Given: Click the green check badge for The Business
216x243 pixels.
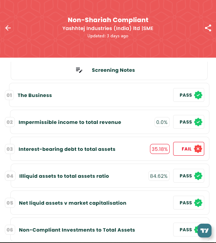Looking at the screenshot, I should [198, 95].
